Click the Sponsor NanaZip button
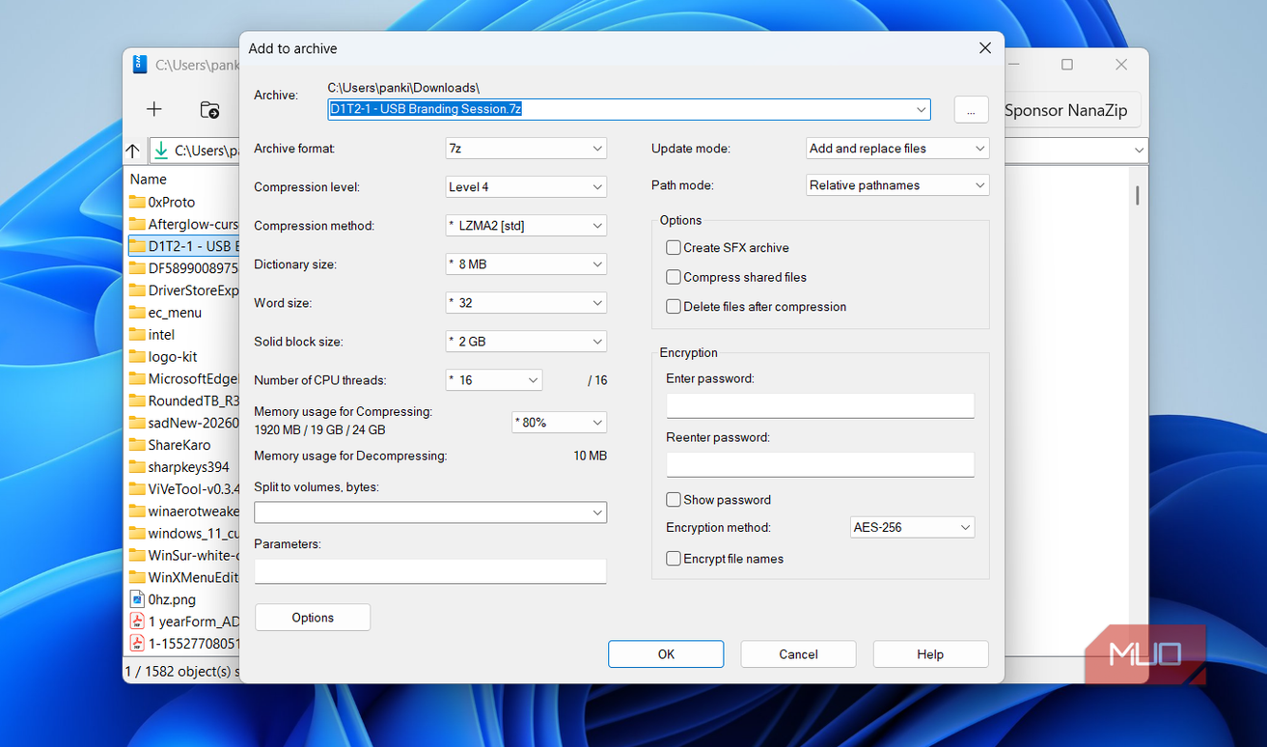Viewport: 1267px width, 747px height. (1066, 110)
